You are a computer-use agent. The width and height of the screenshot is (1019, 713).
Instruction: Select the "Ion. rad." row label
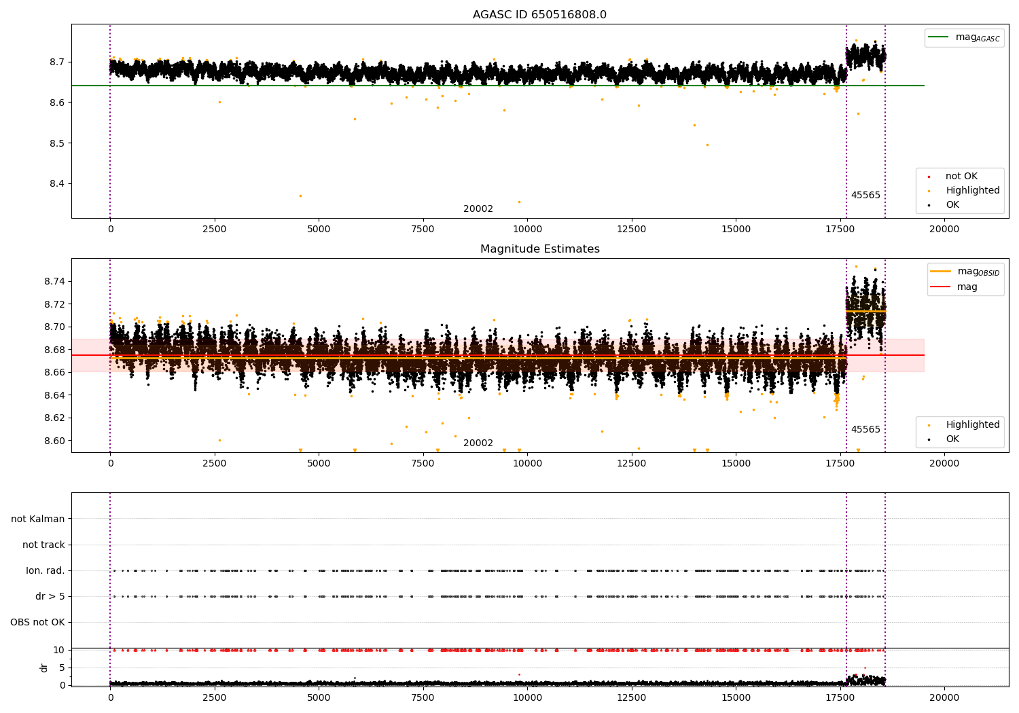coord(46,571)
